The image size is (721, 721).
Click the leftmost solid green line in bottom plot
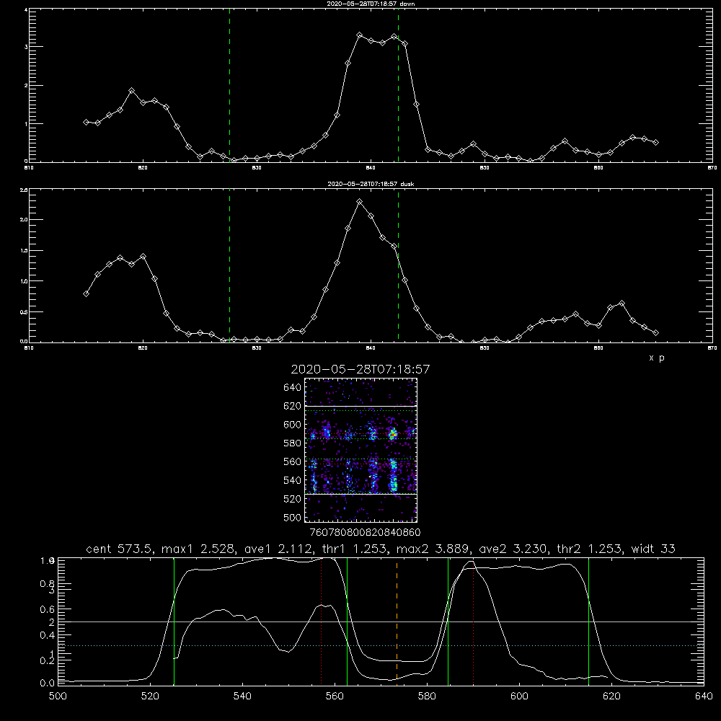174,621
